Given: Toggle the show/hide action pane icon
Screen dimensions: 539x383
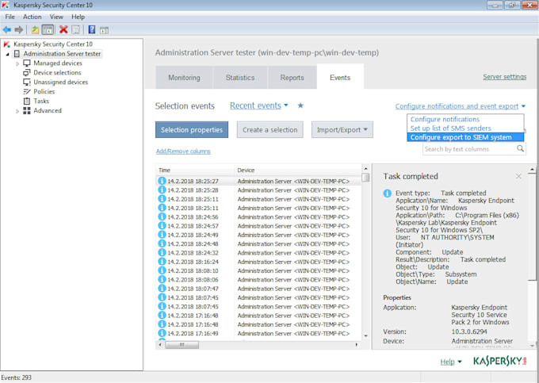Looking at the screenshot, I should coord(104,30).
